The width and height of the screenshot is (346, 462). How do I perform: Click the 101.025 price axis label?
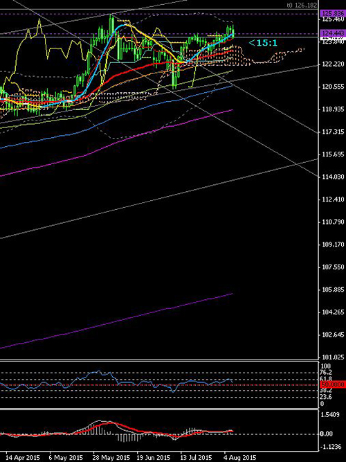[334, 357]
